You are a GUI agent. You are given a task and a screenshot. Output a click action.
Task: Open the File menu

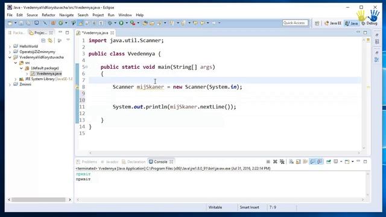tap(10, 15)
